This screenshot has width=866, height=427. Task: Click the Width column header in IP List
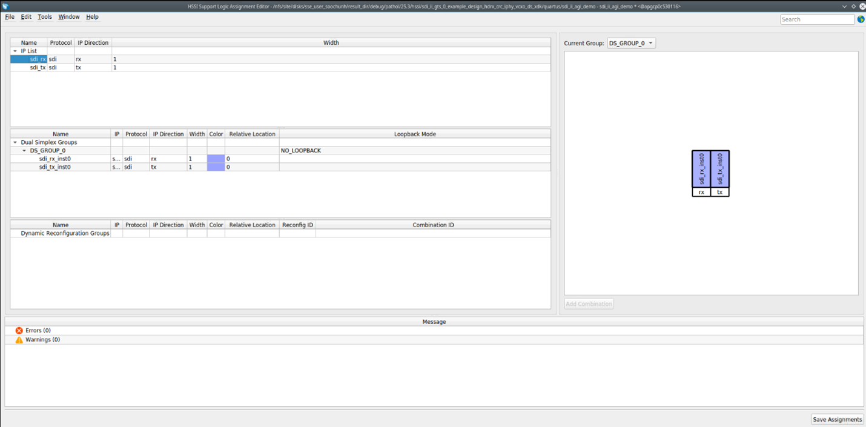tap(331, 43)
